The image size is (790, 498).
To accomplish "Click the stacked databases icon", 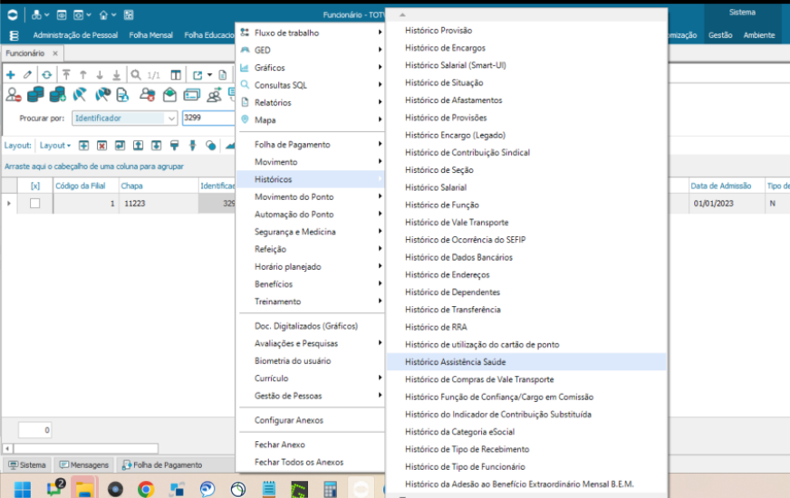I will pyautogui.click(x=35, y=94).
